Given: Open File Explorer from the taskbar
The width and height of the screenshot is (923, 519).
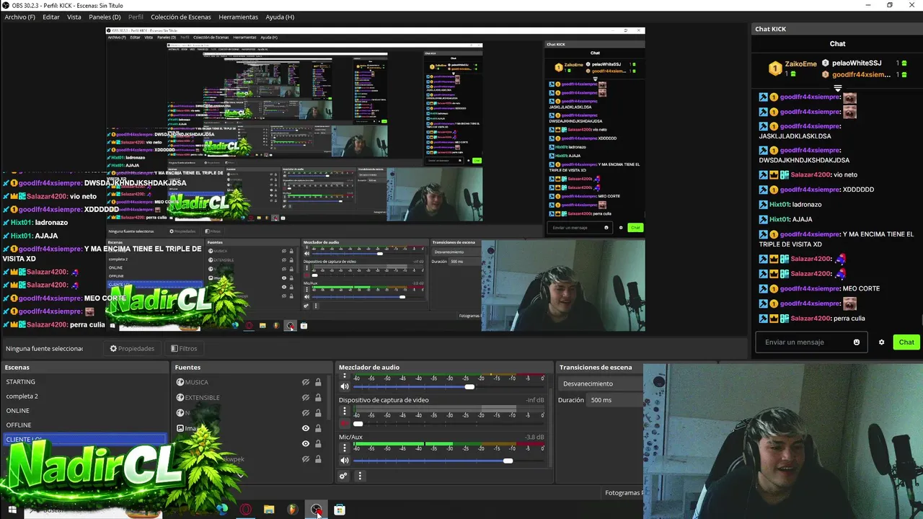Looking at the screenshot, I should pos(269,510).
